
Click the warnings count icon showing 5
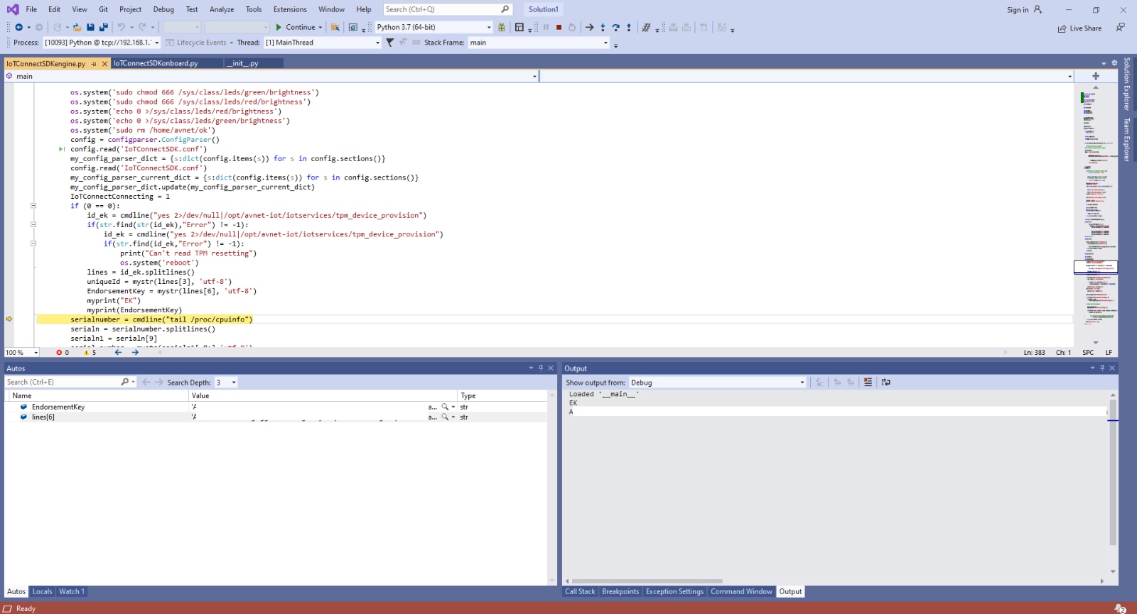coord(87,352)
